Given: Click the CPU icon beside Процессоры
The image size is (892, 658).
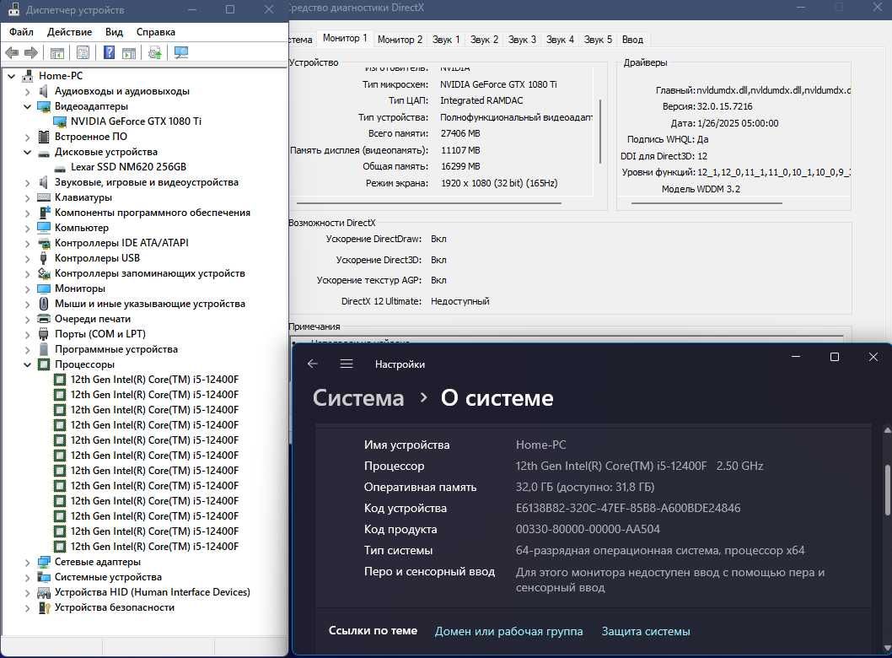Looking at the screenshot, I should [x=44, y=364].
